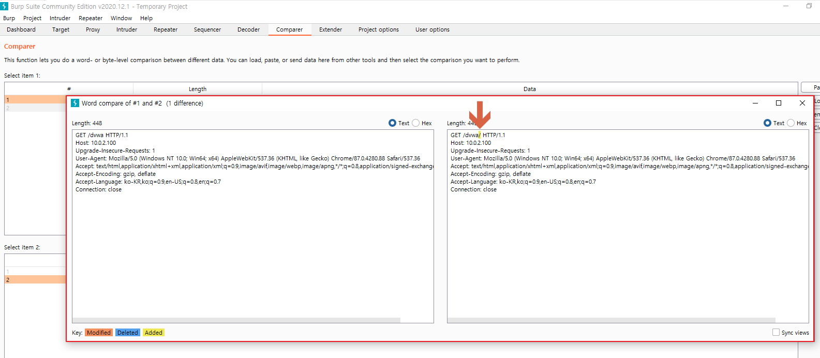Select the Comparer tab
The image size is (820, 358).
290,29
